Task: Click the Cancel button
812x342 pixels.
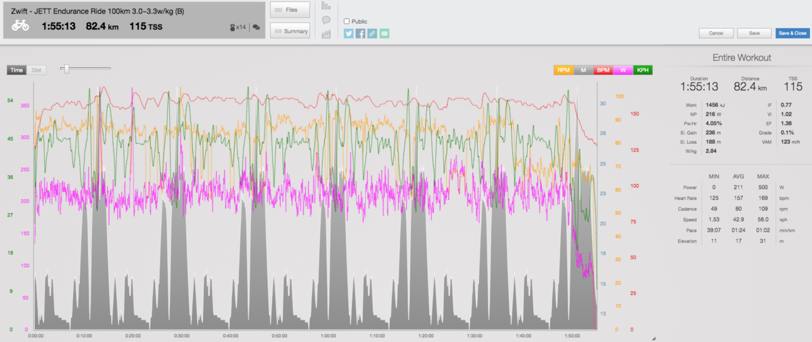Action: coord(717,32)
